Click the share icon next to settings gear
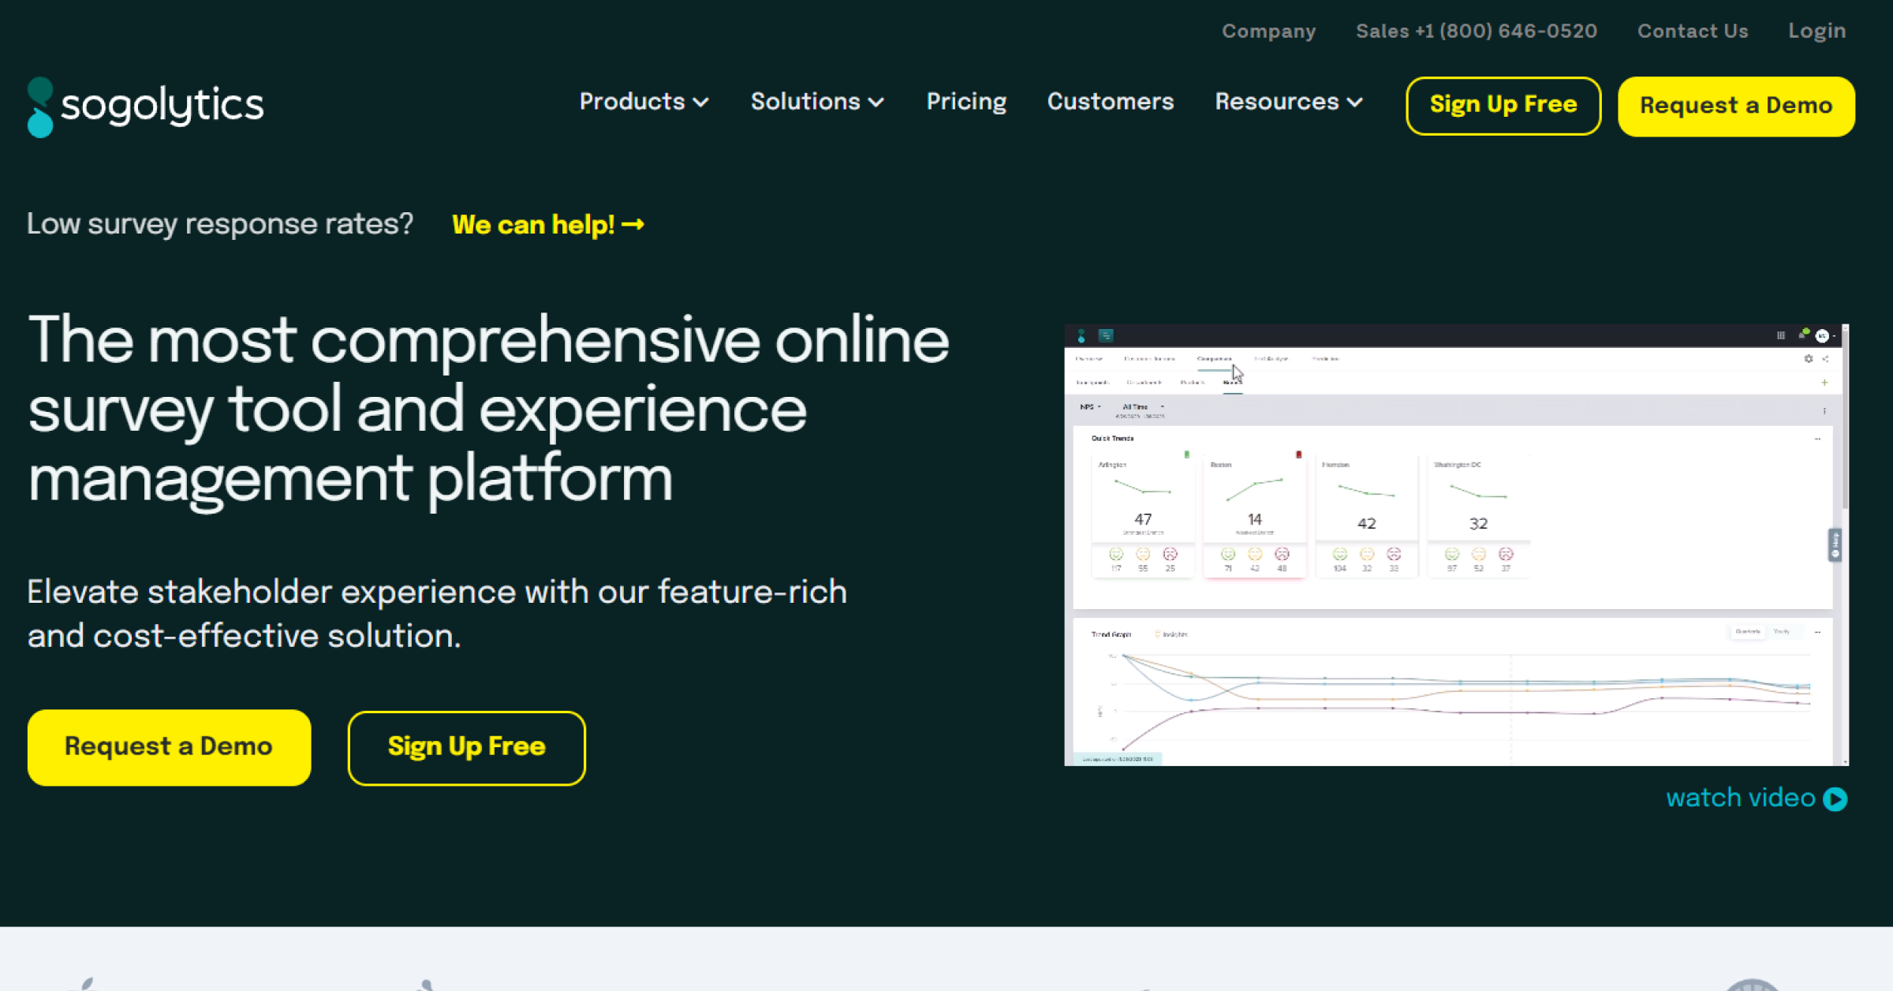The width and height of the screenshot is (1893, 991). point(1825,359)
